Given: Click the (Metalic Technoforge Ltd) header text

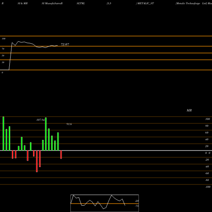Looking at the screenshot, I should click(191, 3).
